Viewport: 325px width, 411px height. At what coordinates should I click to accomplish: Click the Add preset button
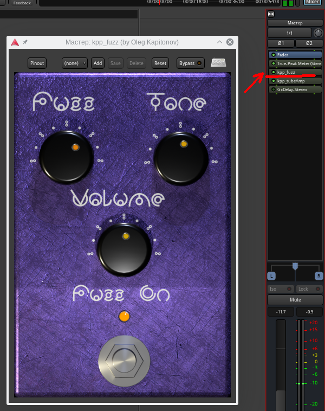[97, 63]
